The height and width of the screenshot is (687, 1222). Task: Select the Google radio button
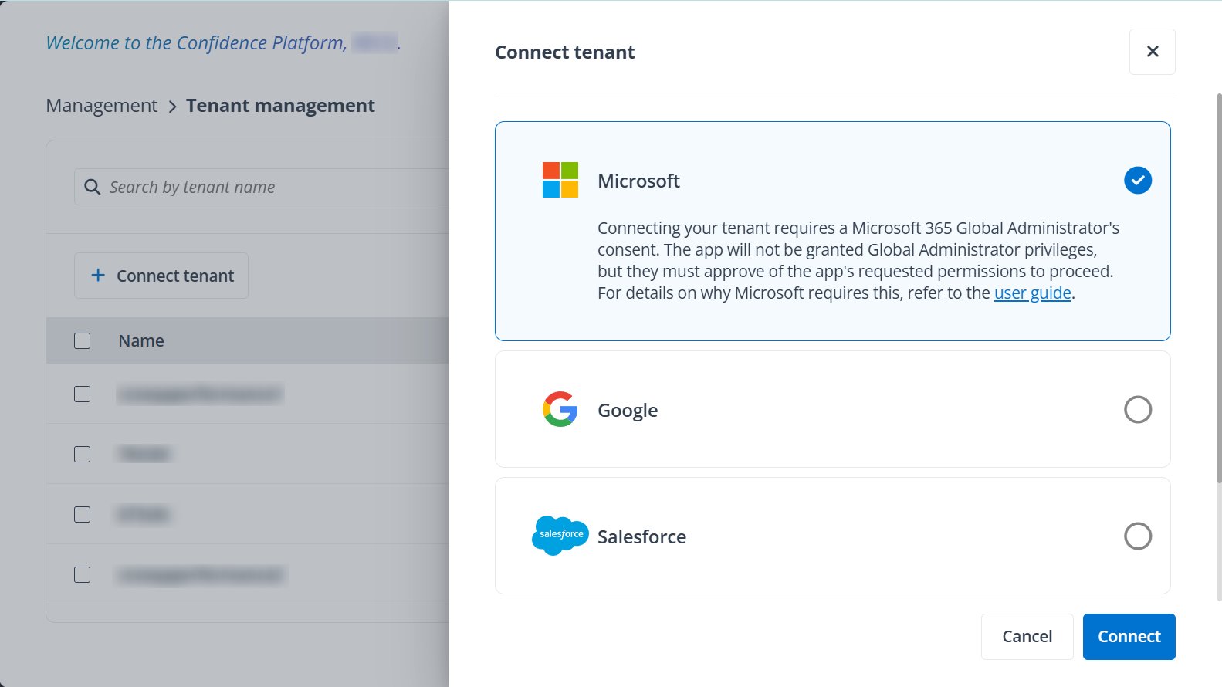click(x=1138, y=409)
